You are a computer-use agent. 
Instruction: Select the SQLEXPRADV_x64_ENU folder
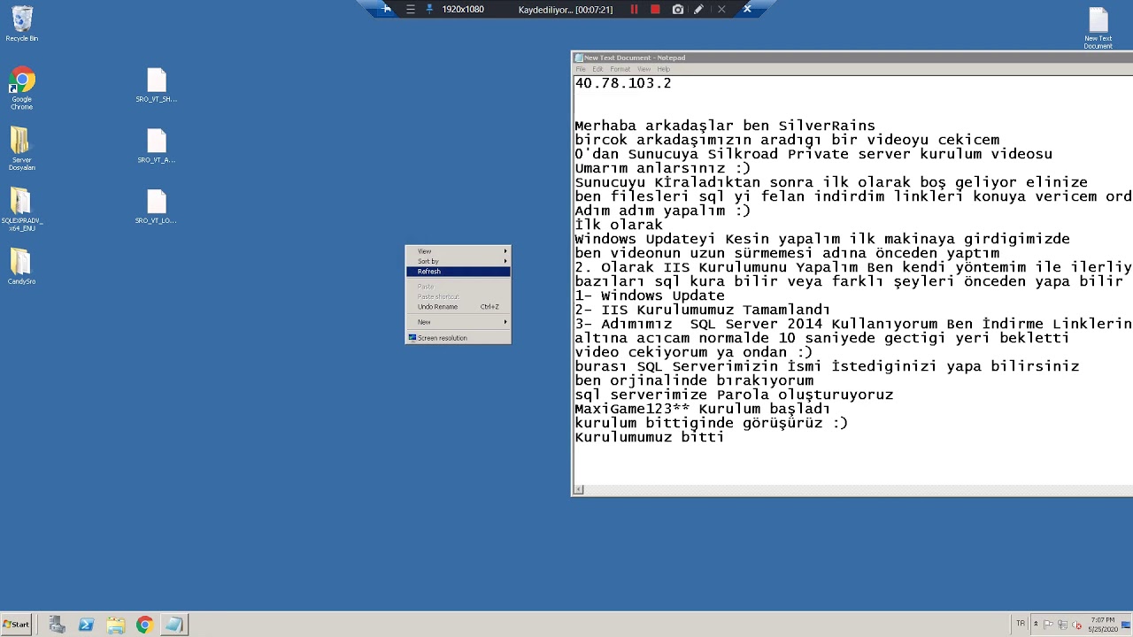click(x=22, y=210)
